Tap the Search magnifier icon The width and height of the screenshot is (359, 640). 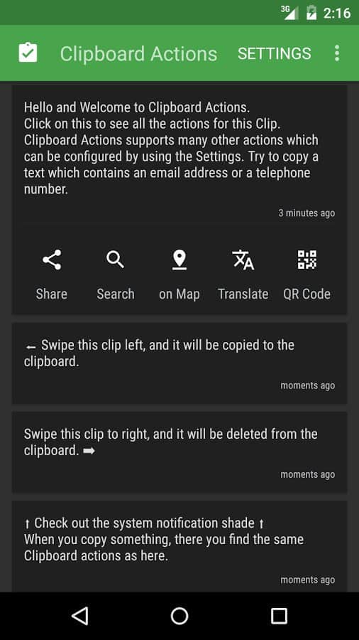click(115, 260)
